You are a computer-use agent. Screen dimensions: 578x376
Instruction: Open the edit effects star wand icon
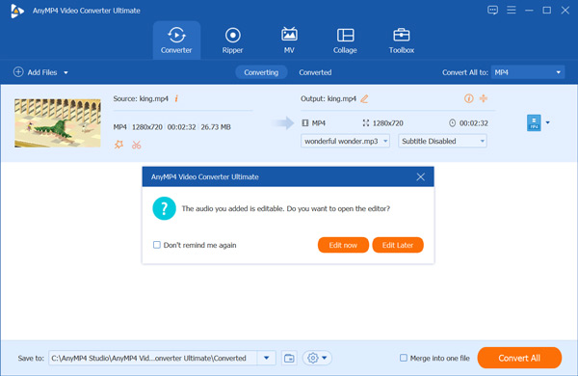pyautogui.click(x=118, y=145)
